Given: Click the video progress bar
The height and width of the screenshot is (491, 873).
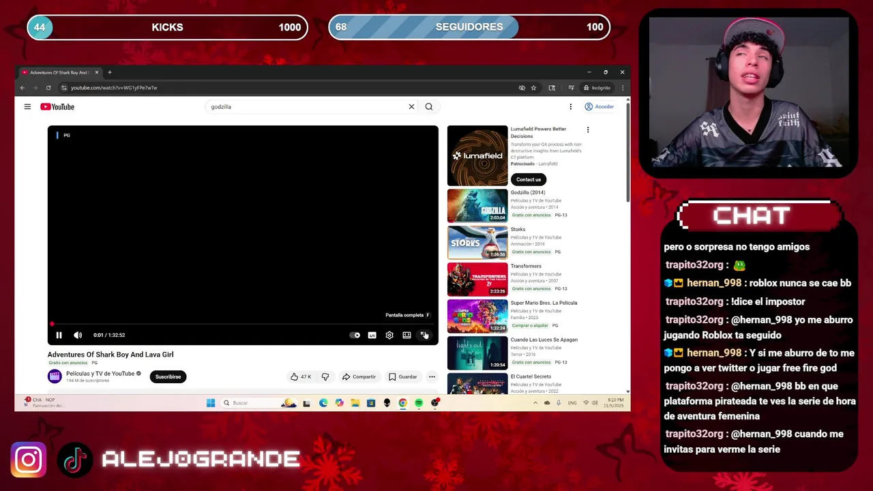Looking at the screenshot, I should click(243, 324).
